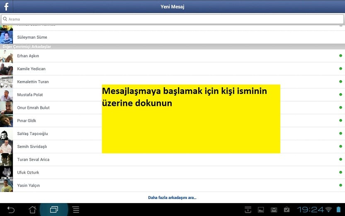The width and height of the screenshot is (345, 216).
Task: Tap Onur Emrah Bulut's profile photo
Action: coord(6,108)
